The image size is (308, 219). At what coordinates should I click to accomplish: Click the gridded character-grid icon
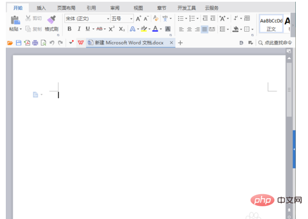pyautogui.click(x=247, y=18)
